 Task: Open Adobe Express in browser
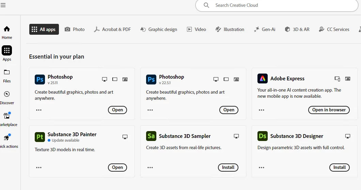(329, 110)
